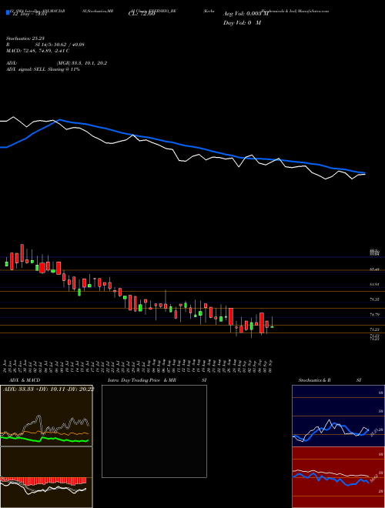Select the 'Avg Vol: 0.003 M' text
The width and height of the screenshot is (385, 508).
click(x=246, y=14)
